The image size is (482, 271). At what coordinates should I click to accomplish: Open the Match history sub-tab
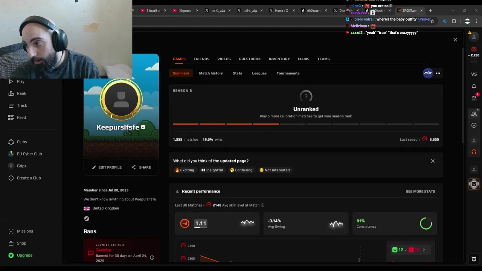click(x=211, y=73)
